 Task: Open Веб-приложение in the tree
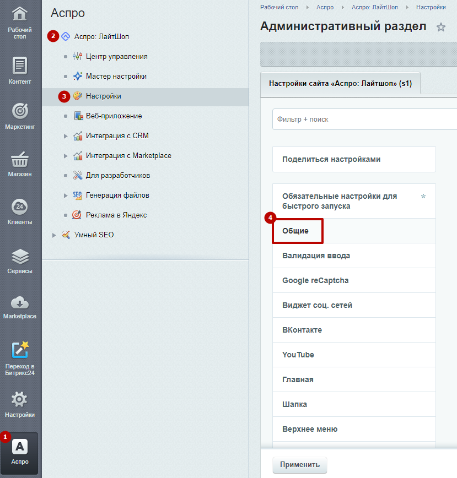[114, 116]
